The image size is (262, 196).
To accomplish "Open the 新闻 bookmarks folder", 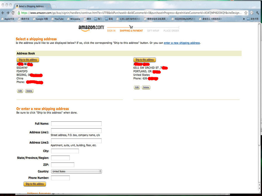I will point(109,19).
